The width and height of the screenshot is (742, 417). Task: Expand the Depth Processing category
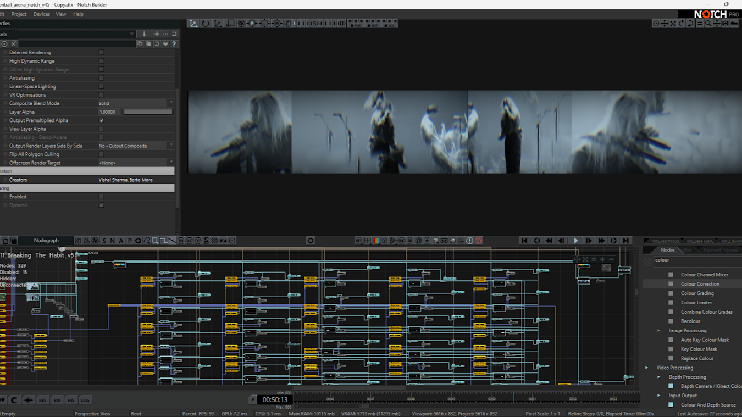point(659,377)
